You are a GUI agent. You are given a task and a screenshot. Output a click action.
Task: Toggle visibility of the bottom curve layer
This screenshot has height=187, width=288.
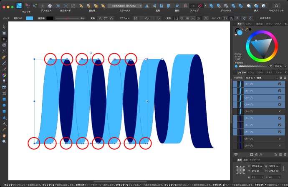point(280,146)
